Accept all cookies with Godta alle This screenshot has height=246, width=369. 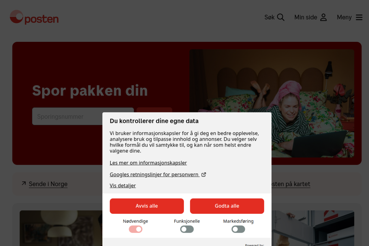click(227, 206)
